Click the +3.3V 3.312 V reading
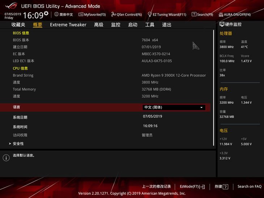 coord(225,158)
